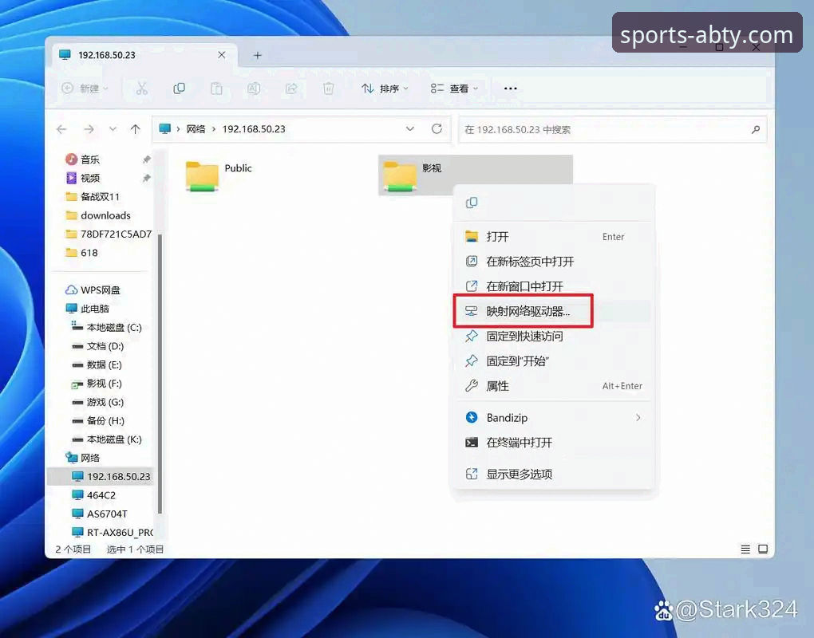Click 网络 in the address breadcrumb

[x=196, y=129]
